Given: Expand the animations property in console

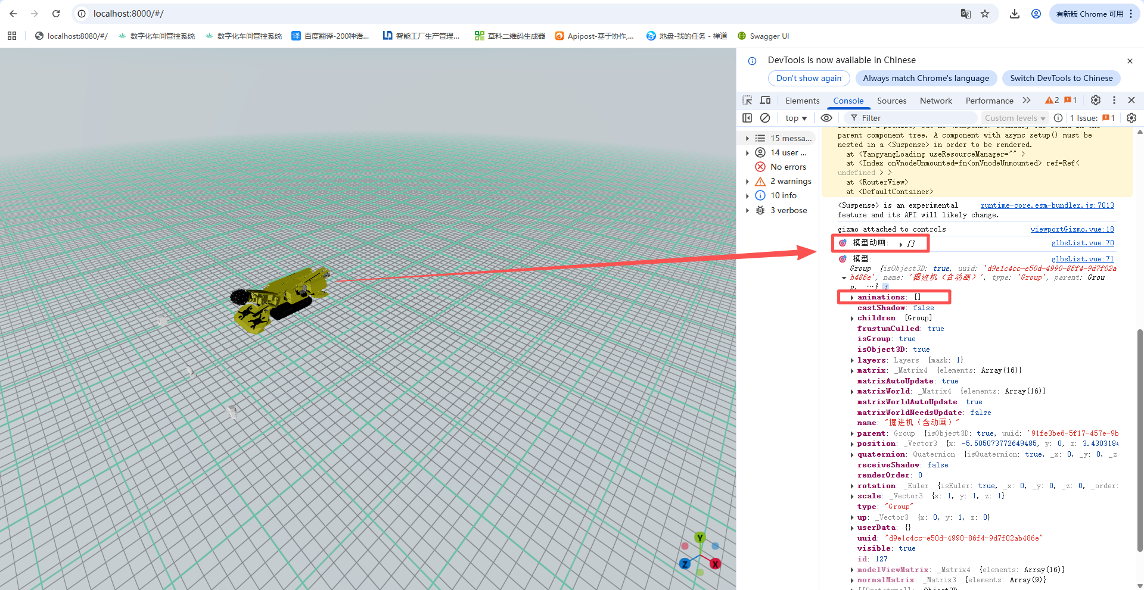Looking at the screenshot, I should click(852, 297).
